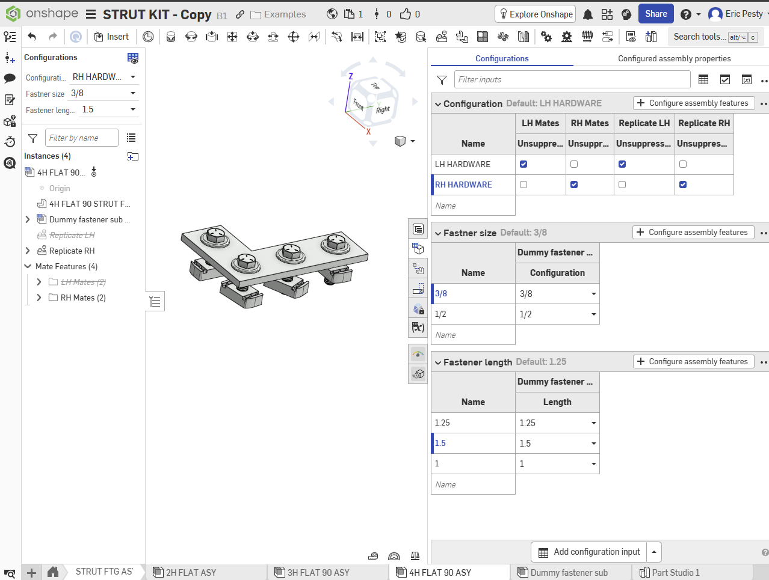Viewport: 769px width, 580px height.
Task: Select the Tangent mate tool
Action: click(x=337, y=37)
